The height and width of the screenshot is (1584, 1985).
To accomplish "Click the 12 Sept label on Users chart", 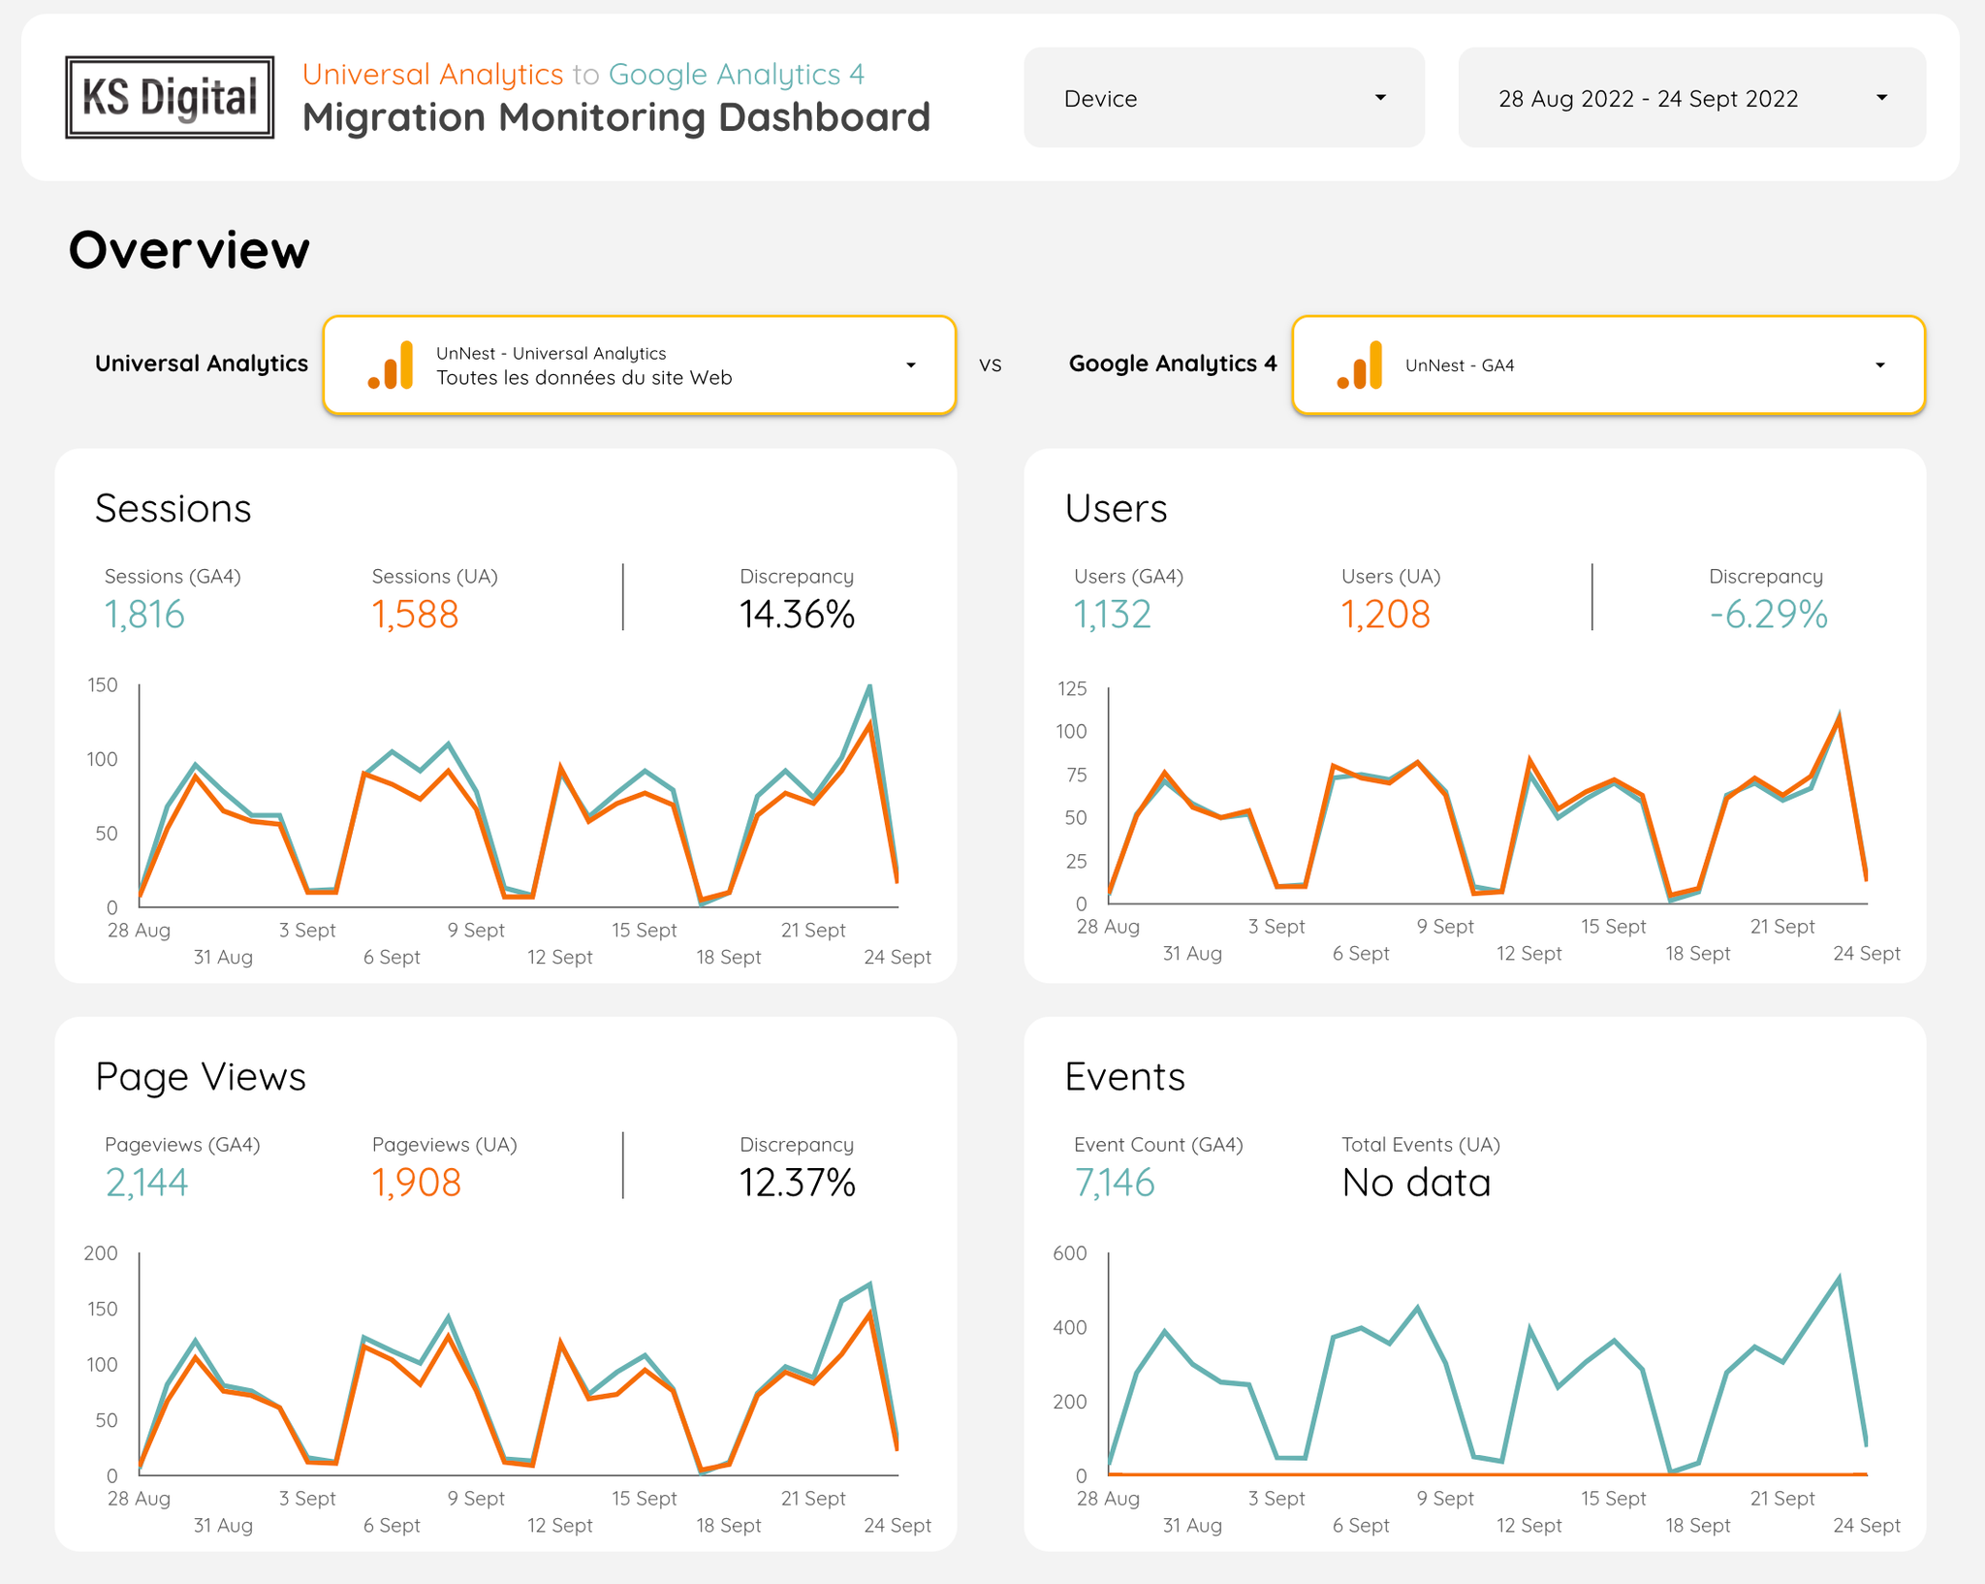I will [x=1528, y=954].
